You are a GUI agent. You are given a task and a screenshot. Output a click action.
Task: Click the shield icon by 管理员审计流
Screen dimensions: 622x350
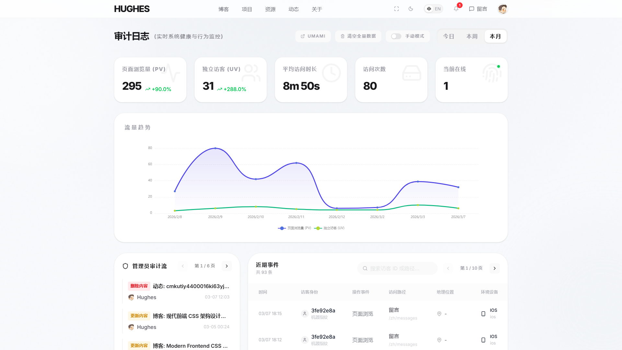[125, 266]
